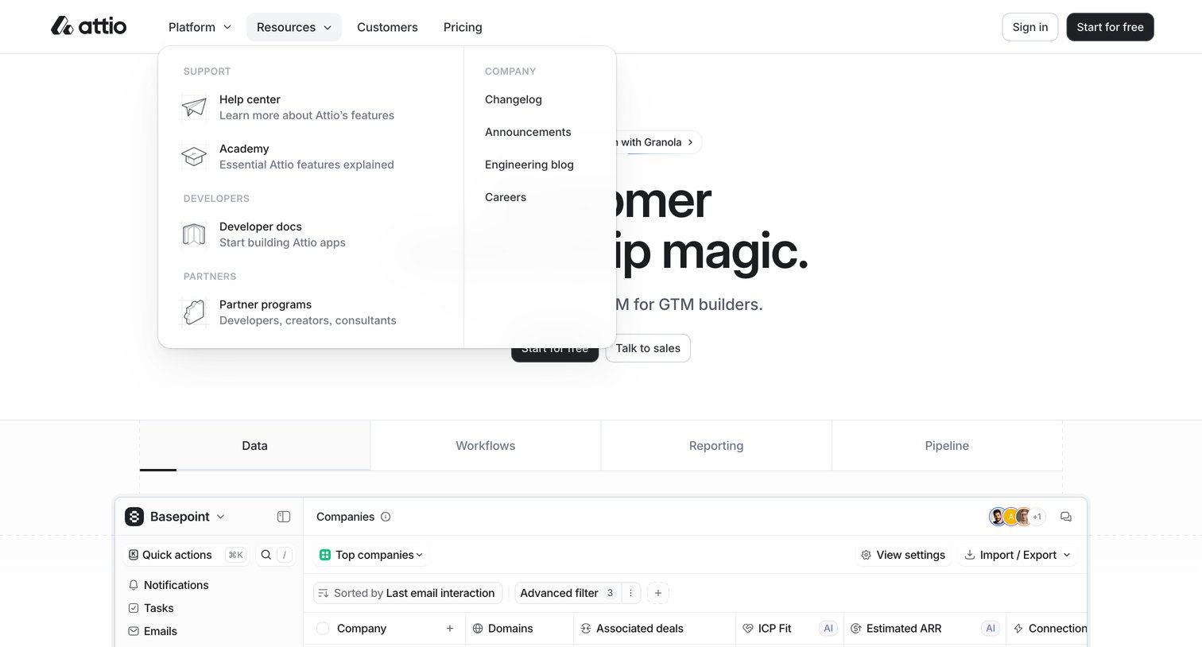Click the View settings gear icon
The image size is (1202, 647).
click(866, 555)
